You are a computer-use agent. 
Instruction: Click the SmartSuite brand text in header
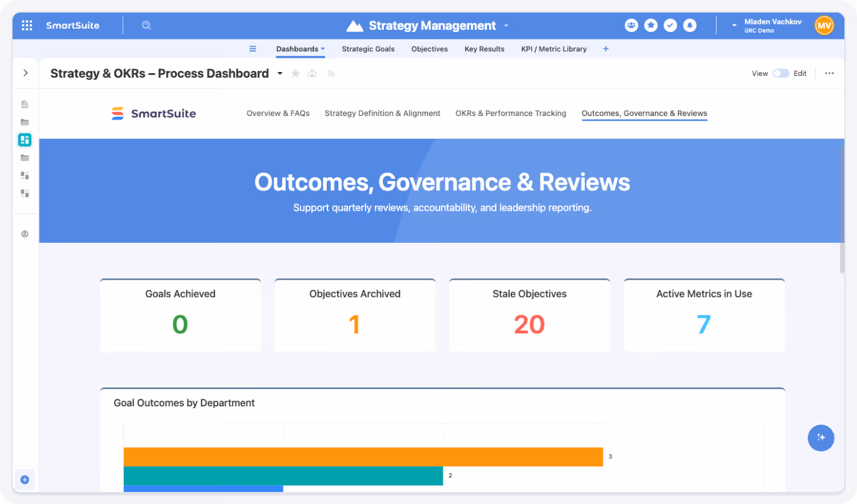[x=73, y=25]
